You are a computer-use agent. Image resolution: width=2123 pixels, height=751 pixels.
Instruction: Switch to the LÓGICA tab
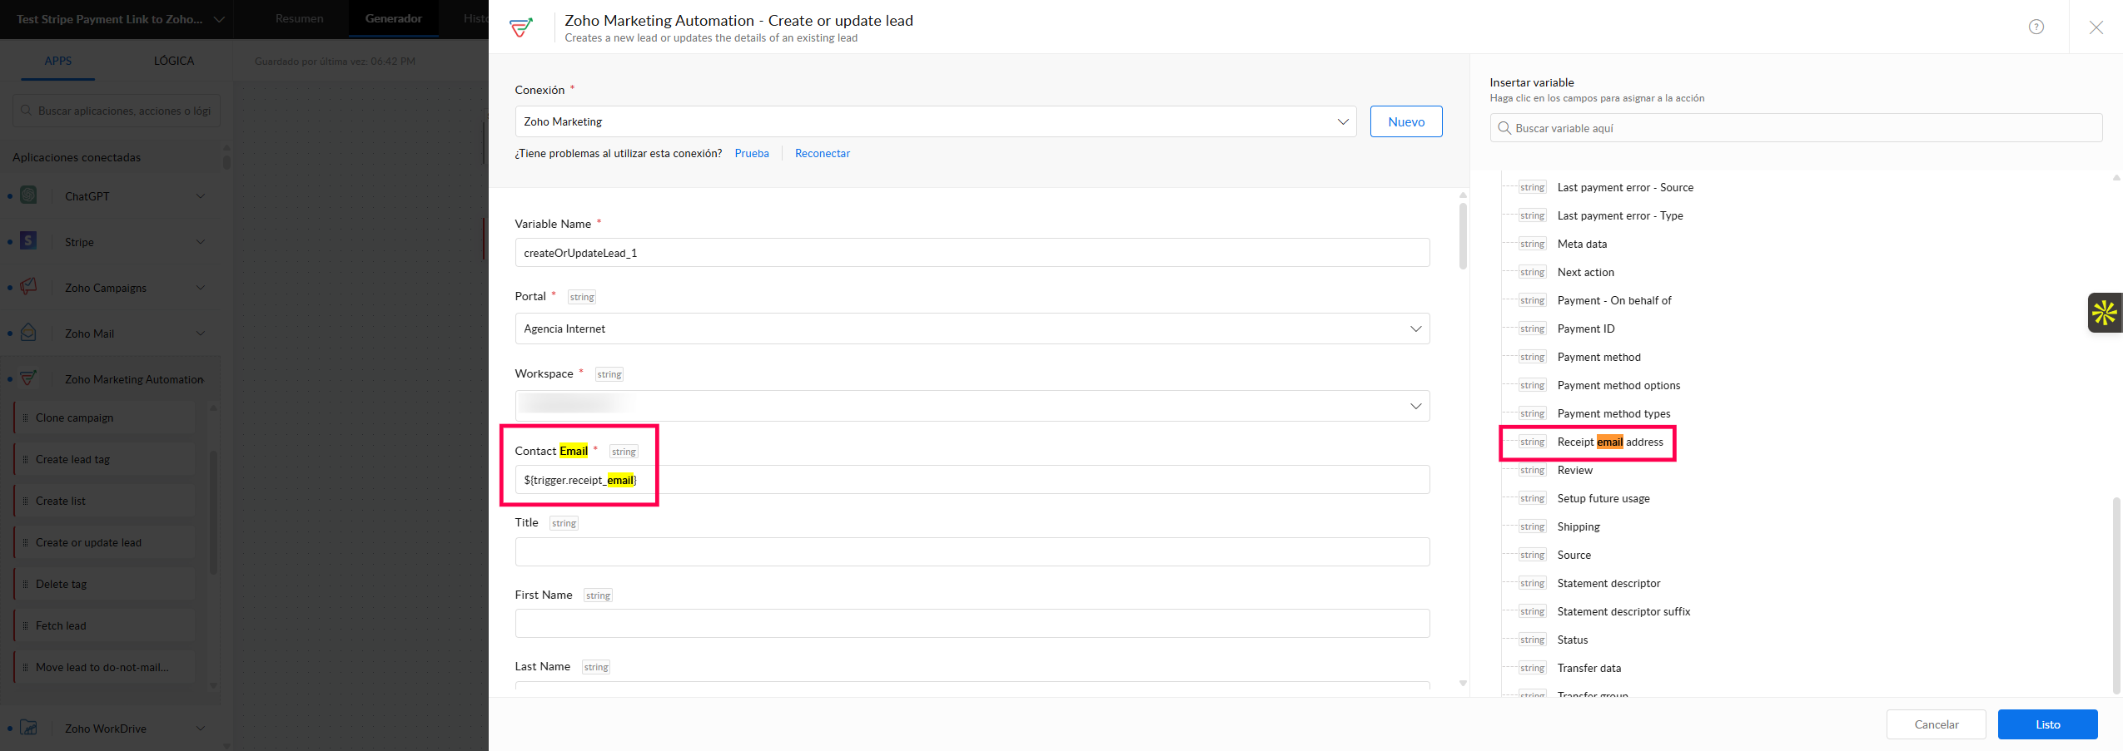pyautogui.click(x=173, y=61)
